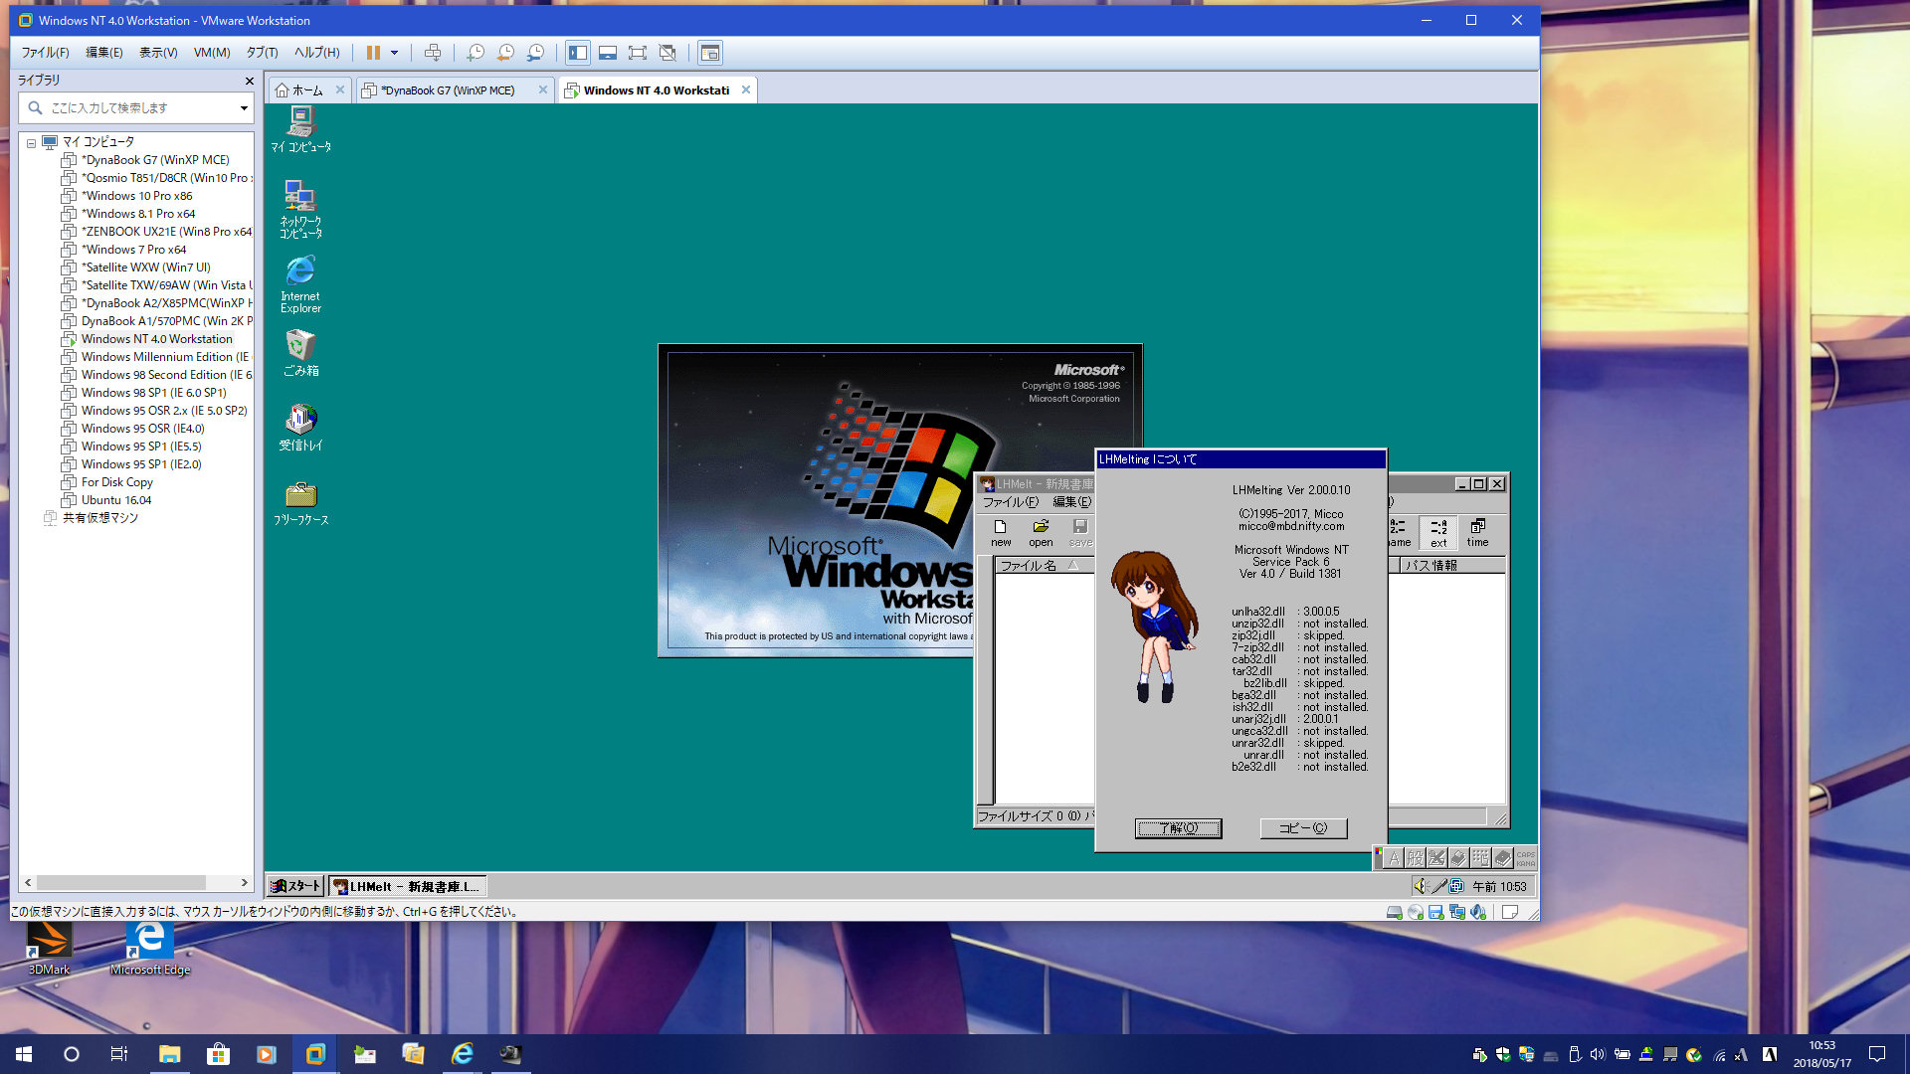The width and height of the screenshot is (1910, 1074).
Task: Open the Windows 10 action center icon
Action: [x=1877, y=1054]
